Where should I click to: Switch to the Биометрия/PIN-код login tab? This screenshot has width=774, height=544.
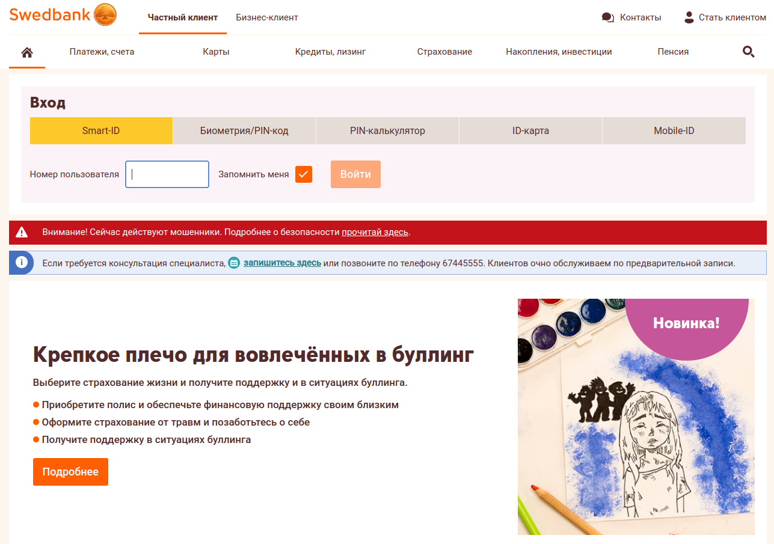[244, 130]
